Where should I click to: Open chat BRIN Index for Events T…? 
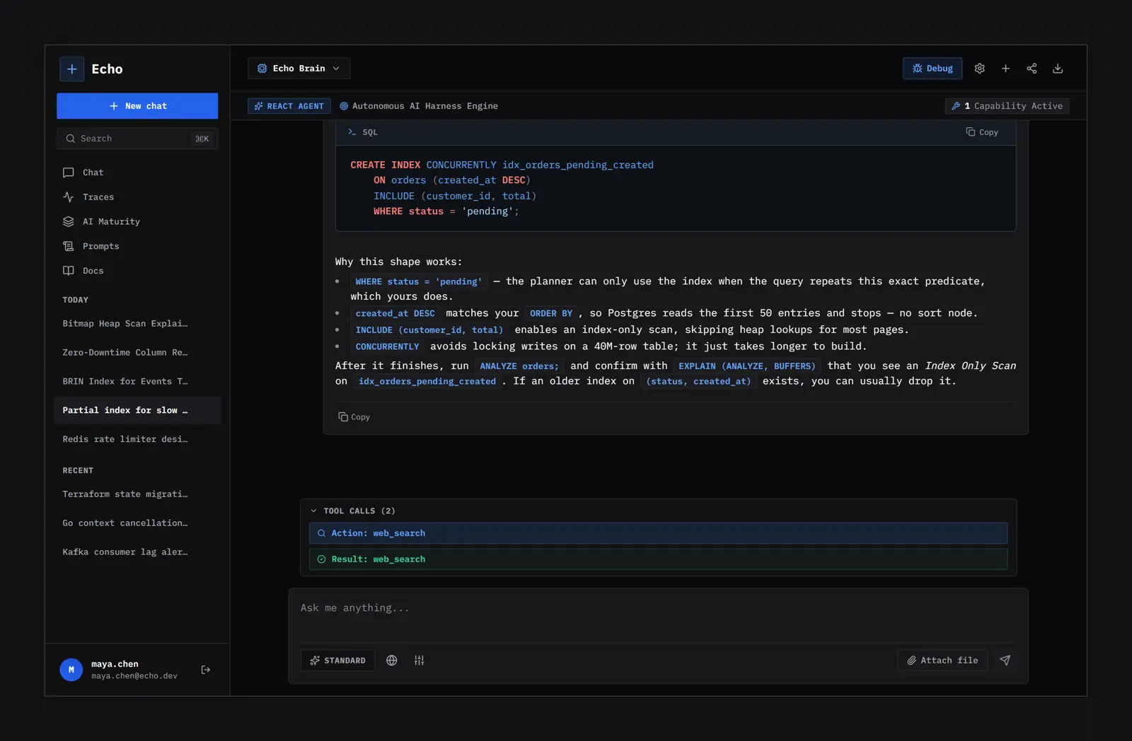click(137, 382)
